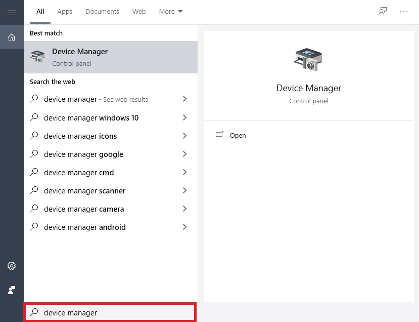
Task: Open Device Manager best match result
Action: point(110,57)
